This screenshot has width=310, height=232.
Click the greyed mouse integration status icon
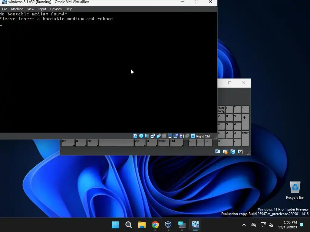coord(187,136)
